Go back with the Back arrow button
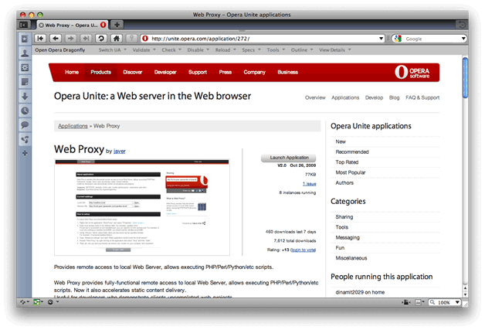 coord(56,39)
